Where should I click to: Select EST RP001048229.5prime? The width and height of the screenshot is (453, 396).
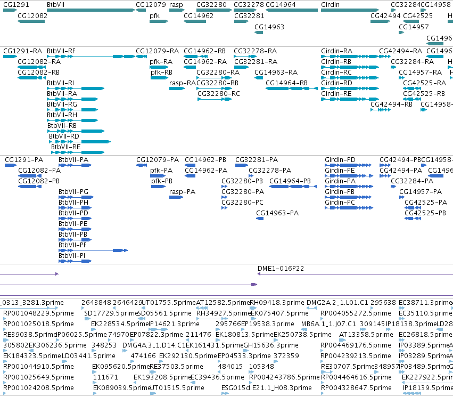(38, 313)
